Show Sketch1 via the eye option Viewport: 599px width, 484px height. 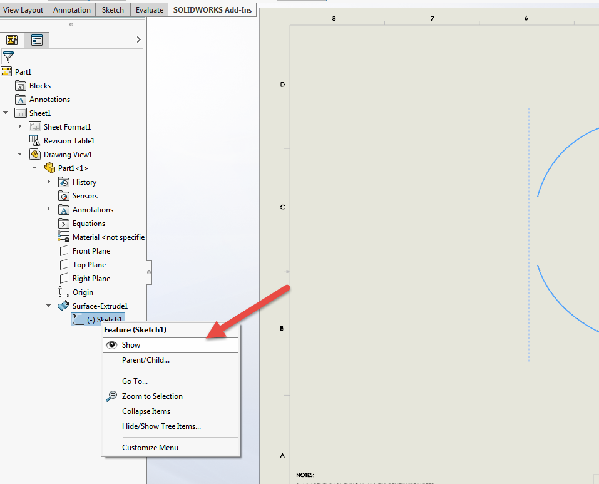click(x=130, y=344)
